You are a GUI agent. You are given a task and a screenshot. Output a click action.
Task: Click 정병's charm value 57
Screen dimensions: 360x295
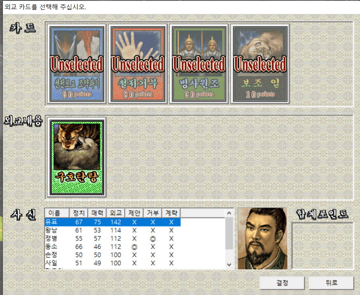click(x=97, y=239)
